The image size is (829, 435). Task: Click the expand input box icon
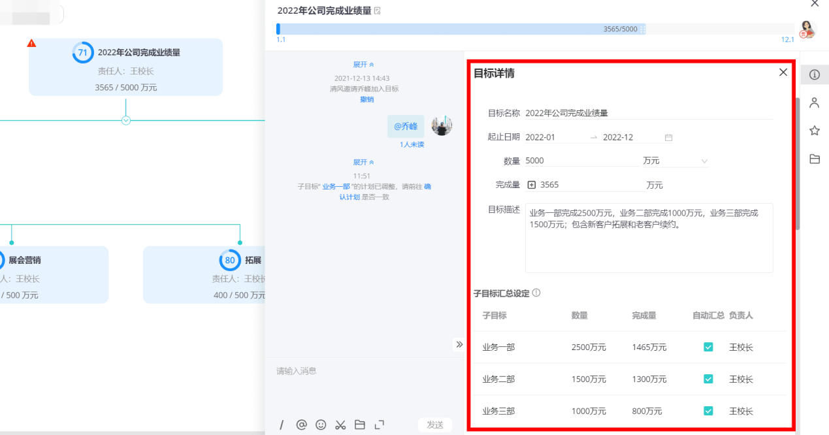[380, 425]
